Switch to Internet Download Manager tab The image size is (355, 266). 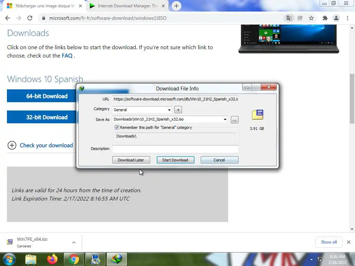pos(128,6)
